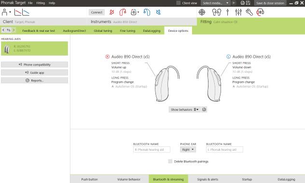Open the Push button bottom tab
The height and width of the screenshot is (183, 305).
(x=89, y=179)
